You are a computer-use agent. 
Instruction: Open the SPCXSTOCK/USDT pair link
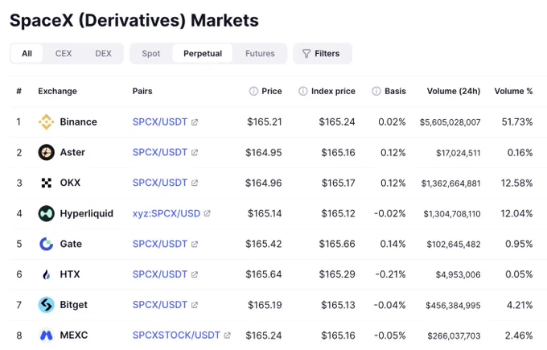[176, 336]
